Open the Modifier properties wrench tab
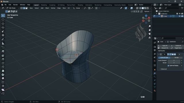184x103 pixels. (x=155, y=73)
